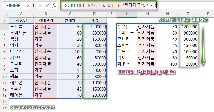
Task: Select row 2 header
Action: tap(5, 27)
